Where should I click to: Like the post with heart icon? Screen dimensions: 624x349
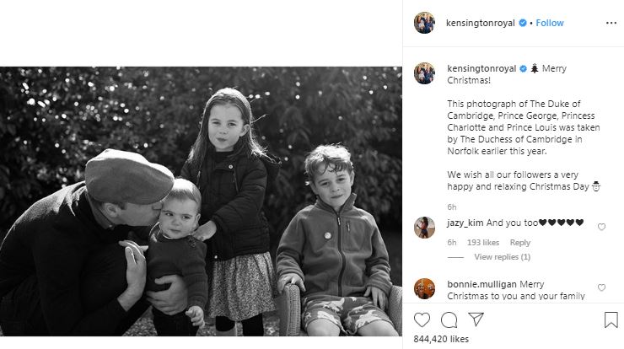click(x=422, y=319)
